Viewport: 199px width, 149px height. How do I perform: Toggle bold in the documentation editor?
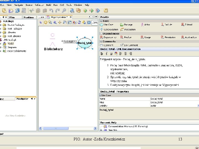pyautogui.click(x=102, y=54)
